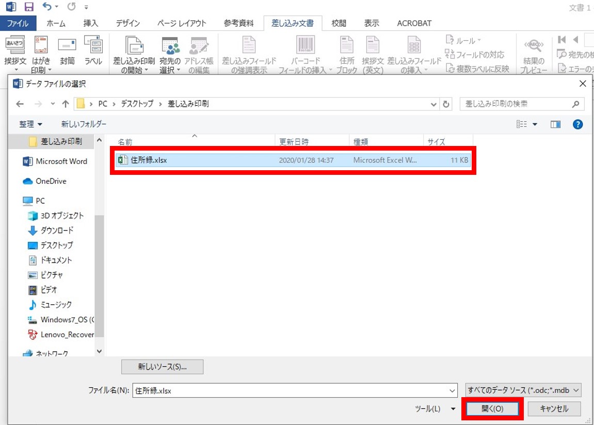Click the Save icon in quick access toolbar
Screen dimensions: 594x425
(29, 6)
